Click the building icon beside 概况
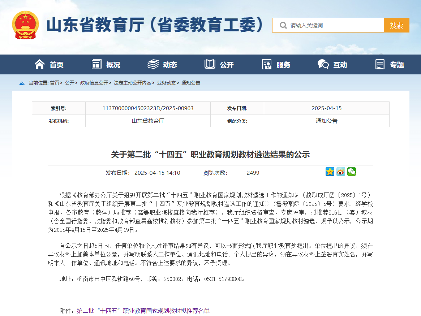421x316 pixels. (96, 64)
